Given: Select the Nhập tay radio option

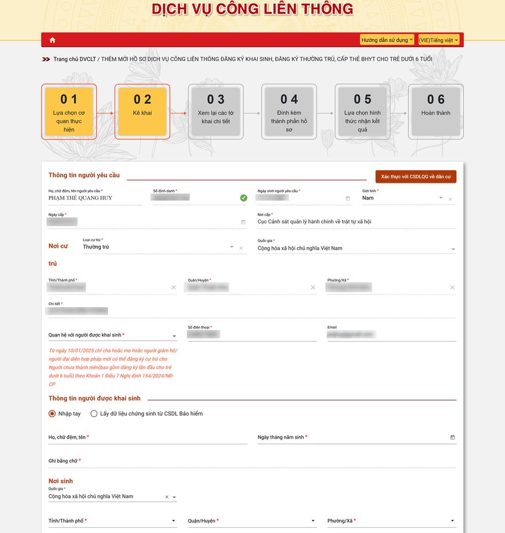Looking at the screenshot, I should 52,413.
